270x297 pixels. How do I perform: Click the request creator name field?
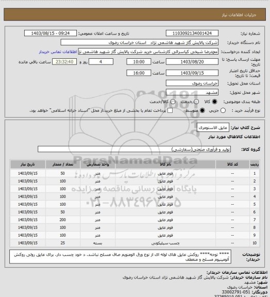148,52
